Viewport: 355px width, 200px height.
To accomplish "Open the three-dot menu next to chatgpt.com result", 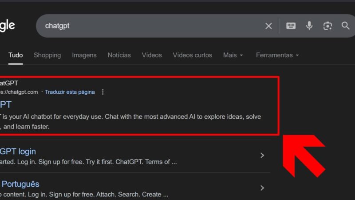I will tap(103, 92).
